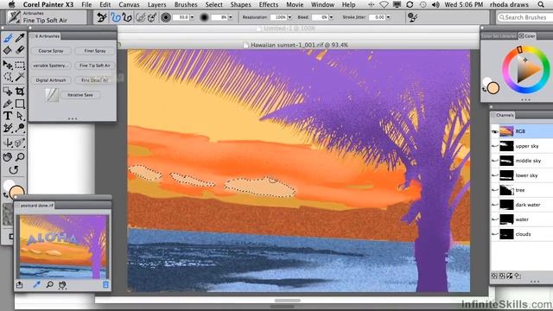Toggle visibility of the RGB channel
This screenshot has width=553, height=311.
495,131
